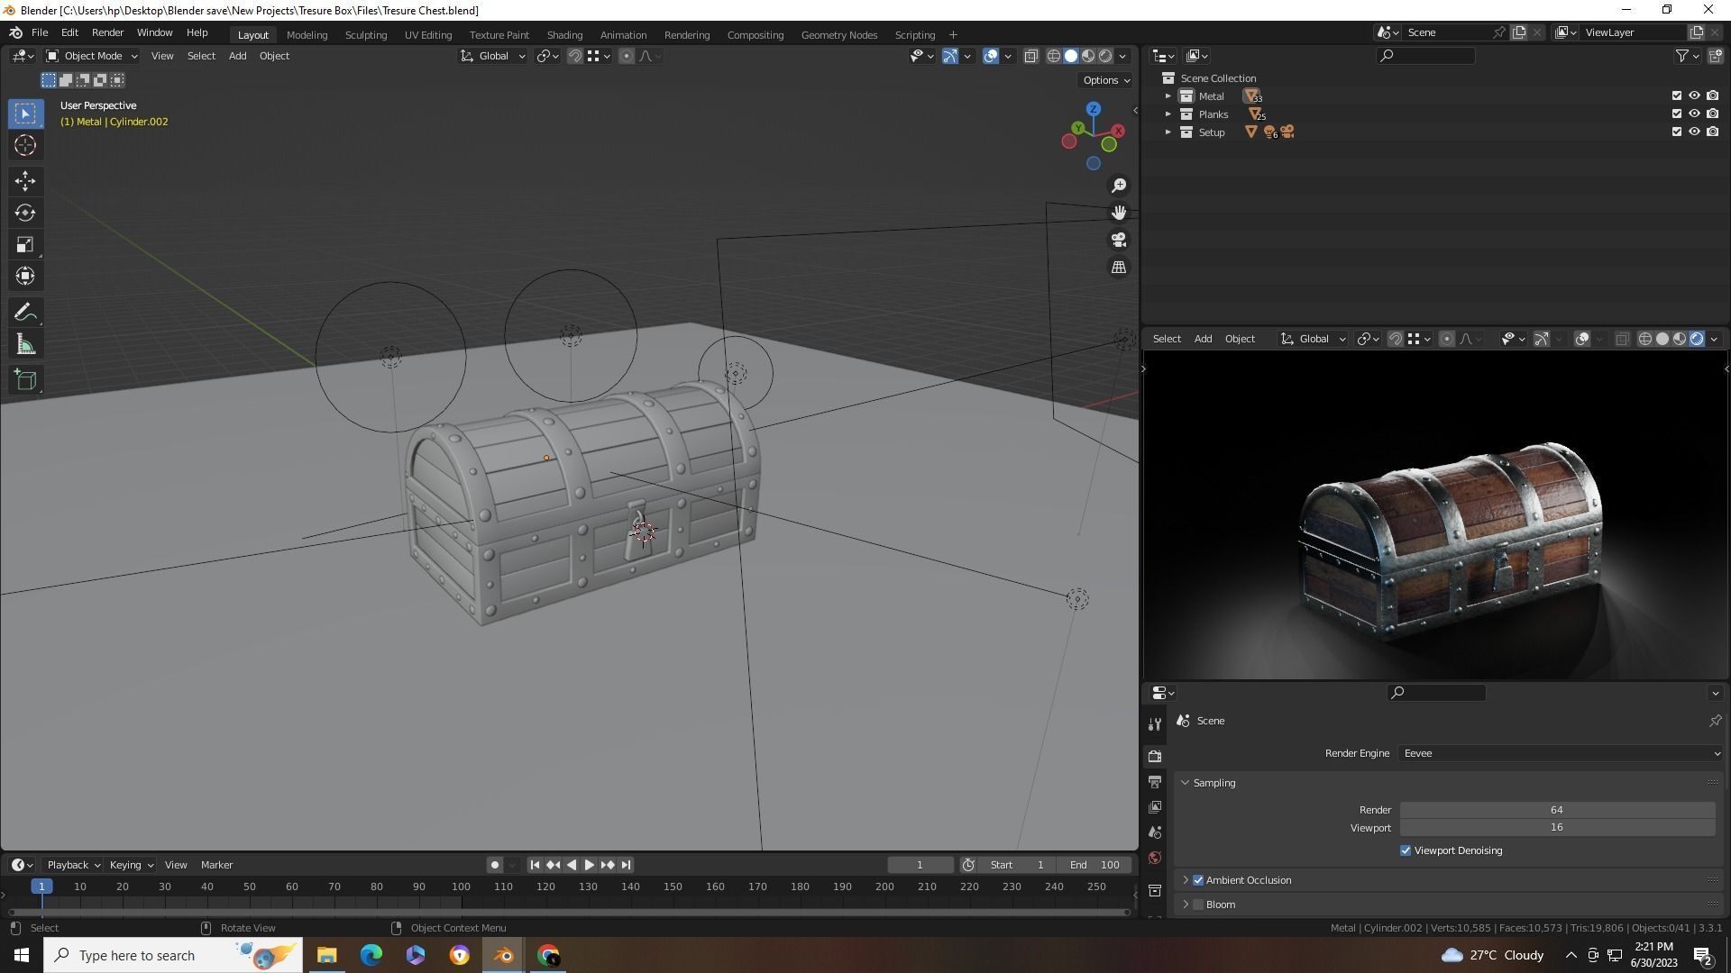This screenshot has height=973, width=1731.
Task: Switch orthographic/perspective grid icon
Action: point(1119,268)
